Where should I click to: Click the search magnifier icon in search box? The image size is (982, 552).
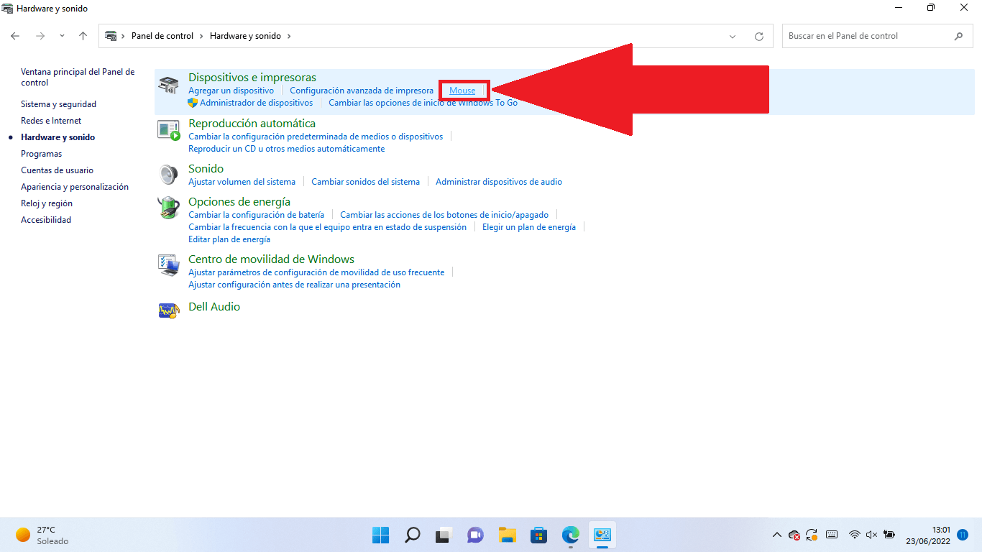tap(958, 36)
